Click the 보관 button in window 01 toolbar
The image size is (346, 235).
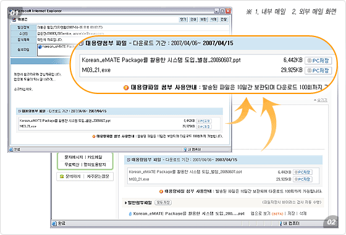[203, 19]
